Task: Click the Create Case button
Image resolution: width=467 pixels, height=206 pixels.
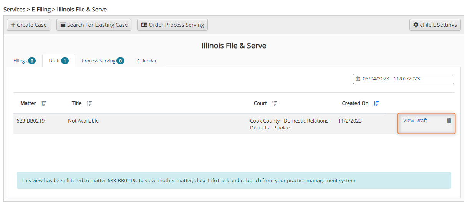Action: click(x=29, y=25)
